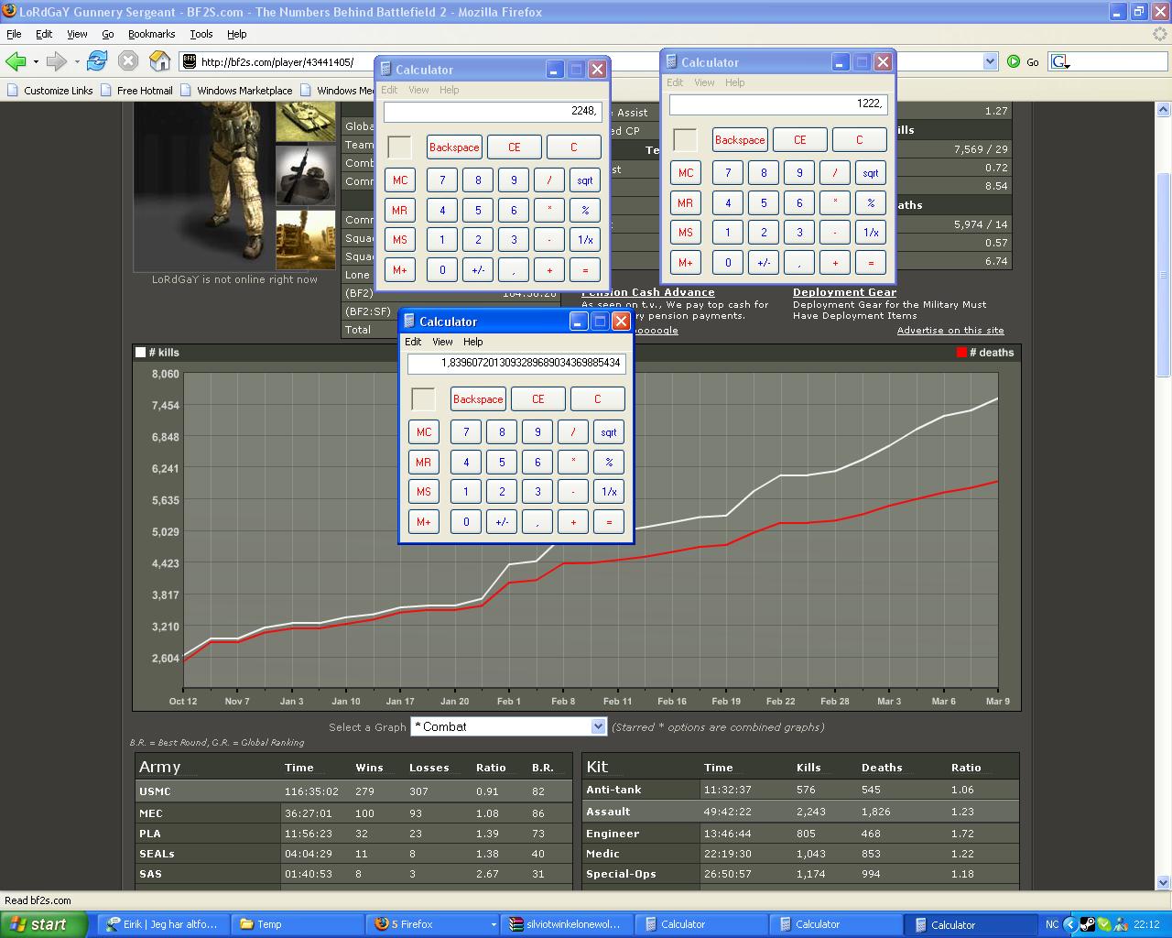
Task: Click CE in Calculator showing 1222
Action: coord(799,140)
